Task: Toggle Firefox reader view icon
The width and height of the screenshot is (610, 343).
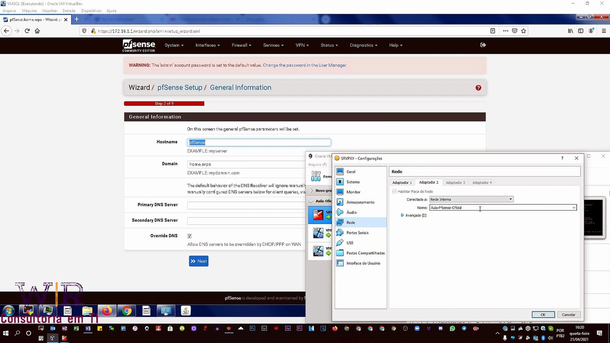Action: pyautogui.click(x=493, y=31)
